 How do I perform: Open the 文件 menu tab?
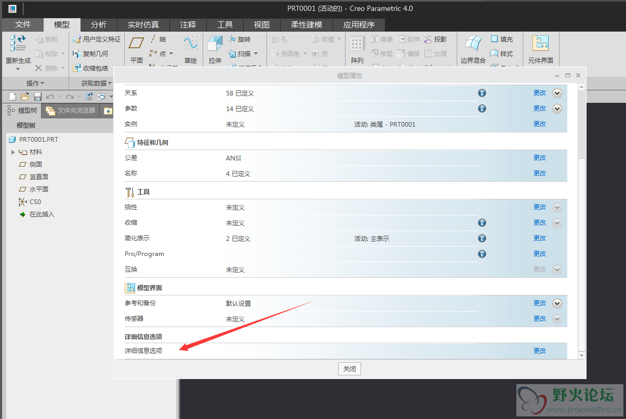click(x=23, y=24)
